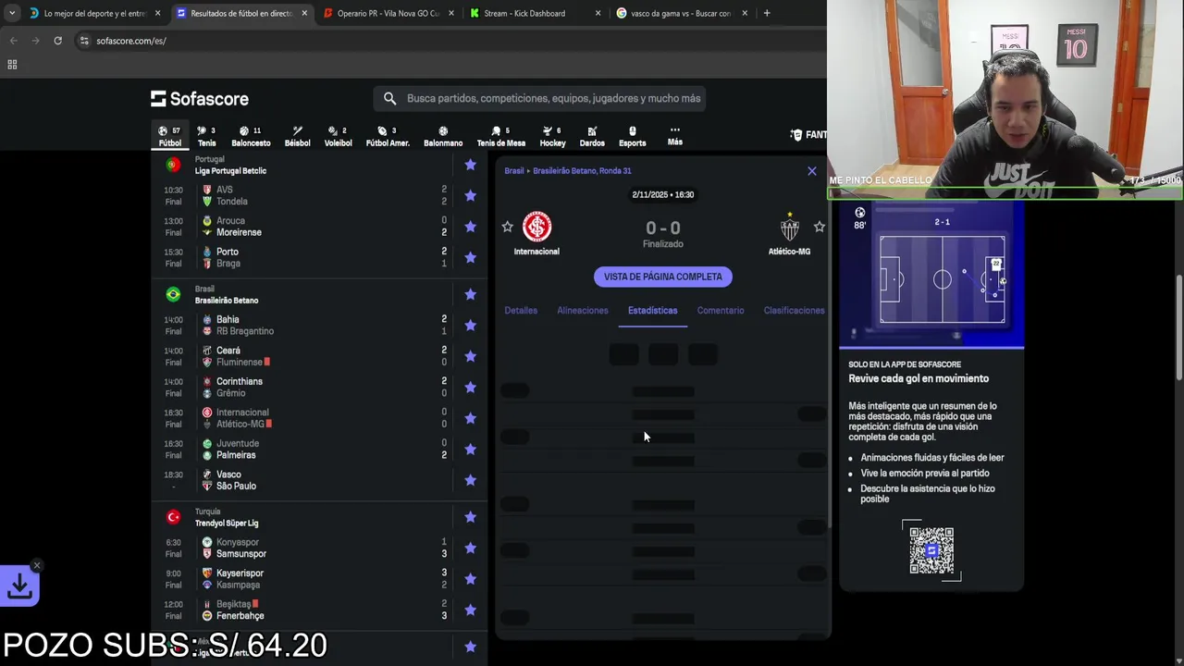This screenshot has height=666, width=1184.
Task: Favorite the Internacional team star
Action: (507, 227)
